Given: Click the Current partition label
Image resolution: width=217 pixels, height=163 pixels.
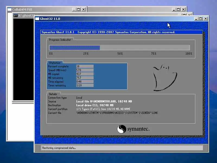Looking at the screenshot, I should (58, 109).
